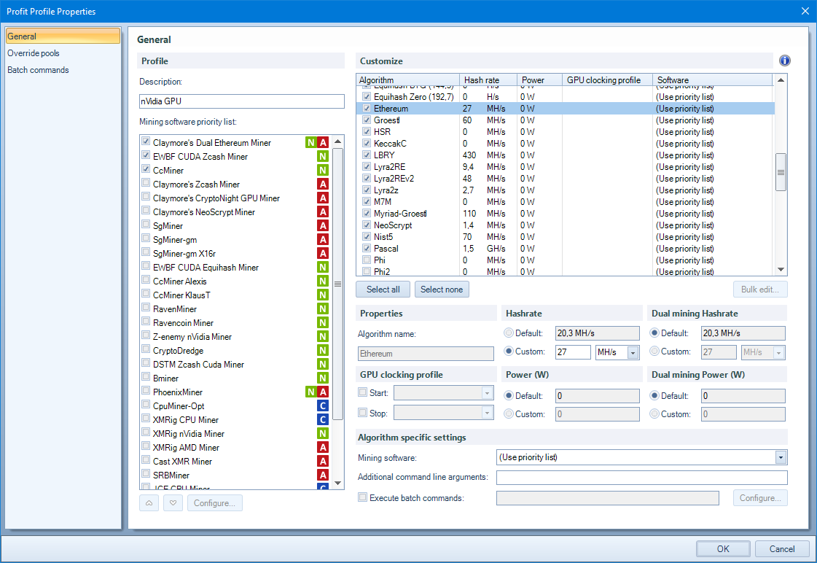Image resolution: width=817 pixels, height=563 pixels.
Task: Click blue C badge for XMRig CPU Miner
Action: pyautogui.click(x=323, y=419)
